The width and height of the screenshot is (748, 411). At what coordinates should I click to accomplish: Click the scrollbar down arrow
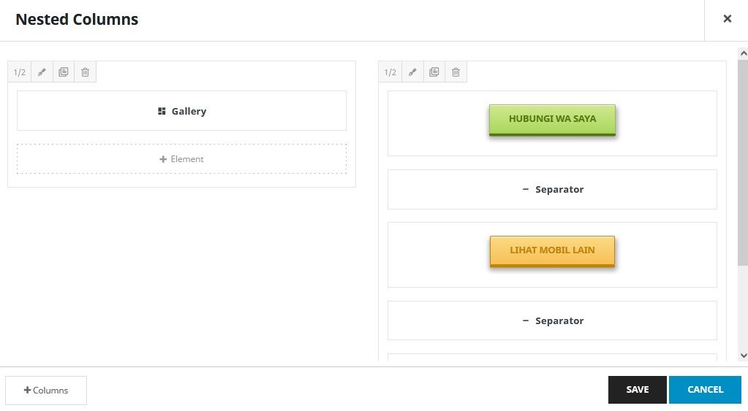tap(743, 356)
